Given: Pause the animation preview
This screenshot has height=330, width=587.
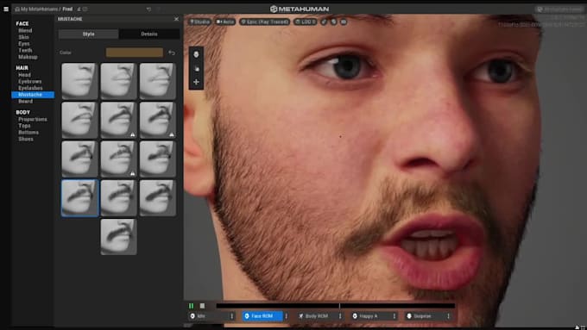Looking at the screenshot, I should point(192,306).
